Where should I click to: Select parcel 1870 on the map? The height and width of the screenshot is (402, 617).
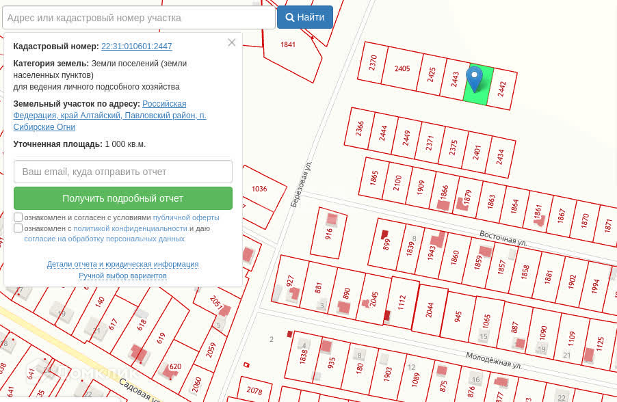pos(585,221)
